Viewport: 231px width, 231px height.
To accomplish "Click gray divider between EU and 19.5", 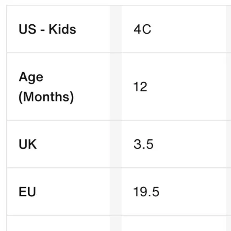I will (x=116, y=192).
